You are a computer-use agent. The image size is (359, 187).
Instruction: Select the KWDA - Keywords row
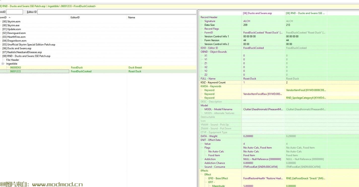(211, 86)
